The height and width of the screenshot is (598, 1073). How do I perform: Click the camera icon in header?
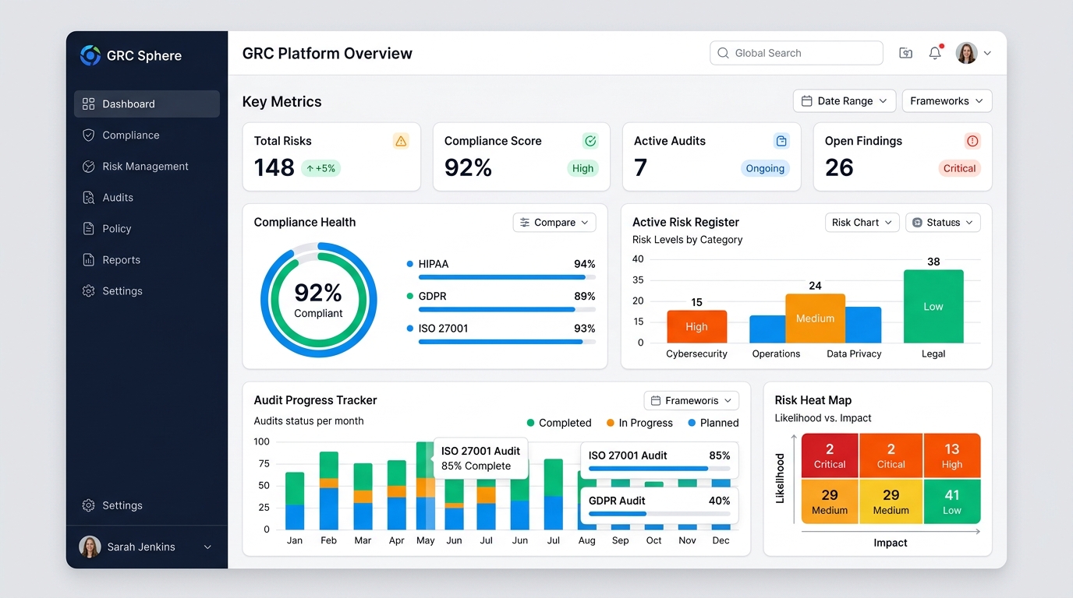click(x=905, y=53)
